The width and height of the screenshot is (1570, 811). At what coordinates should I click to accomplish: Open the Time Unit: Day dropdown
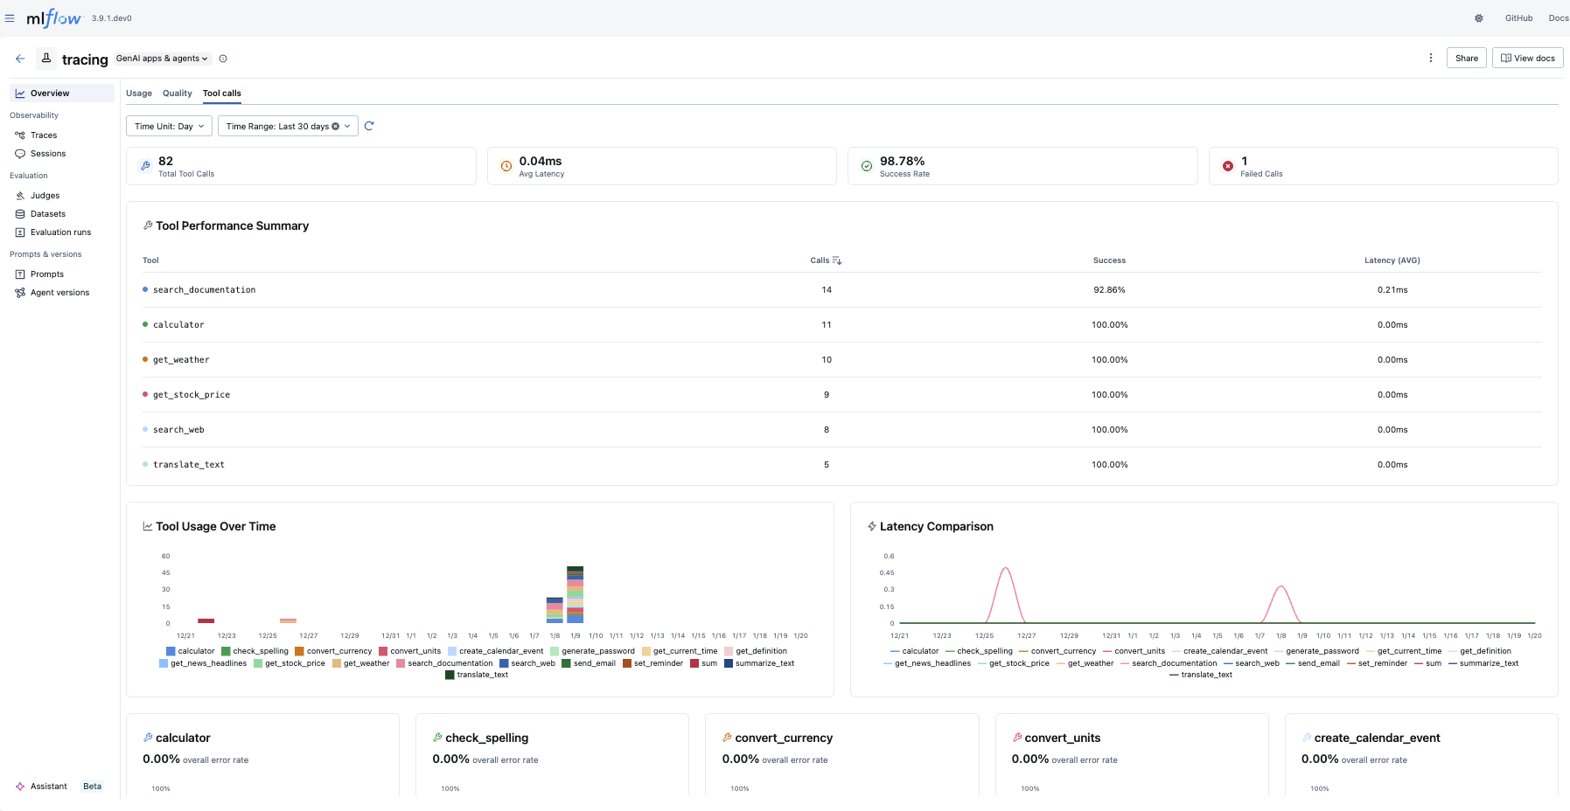pyautogui.click(x=168, y=125)
